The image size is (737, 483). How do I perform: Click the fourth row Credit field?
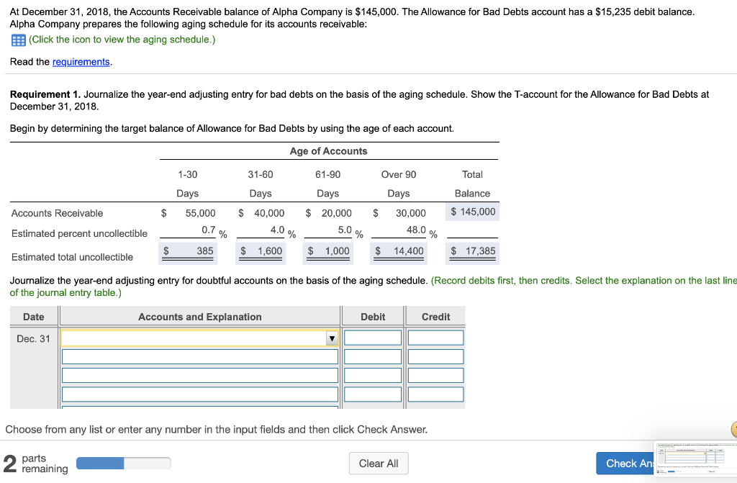435,394
